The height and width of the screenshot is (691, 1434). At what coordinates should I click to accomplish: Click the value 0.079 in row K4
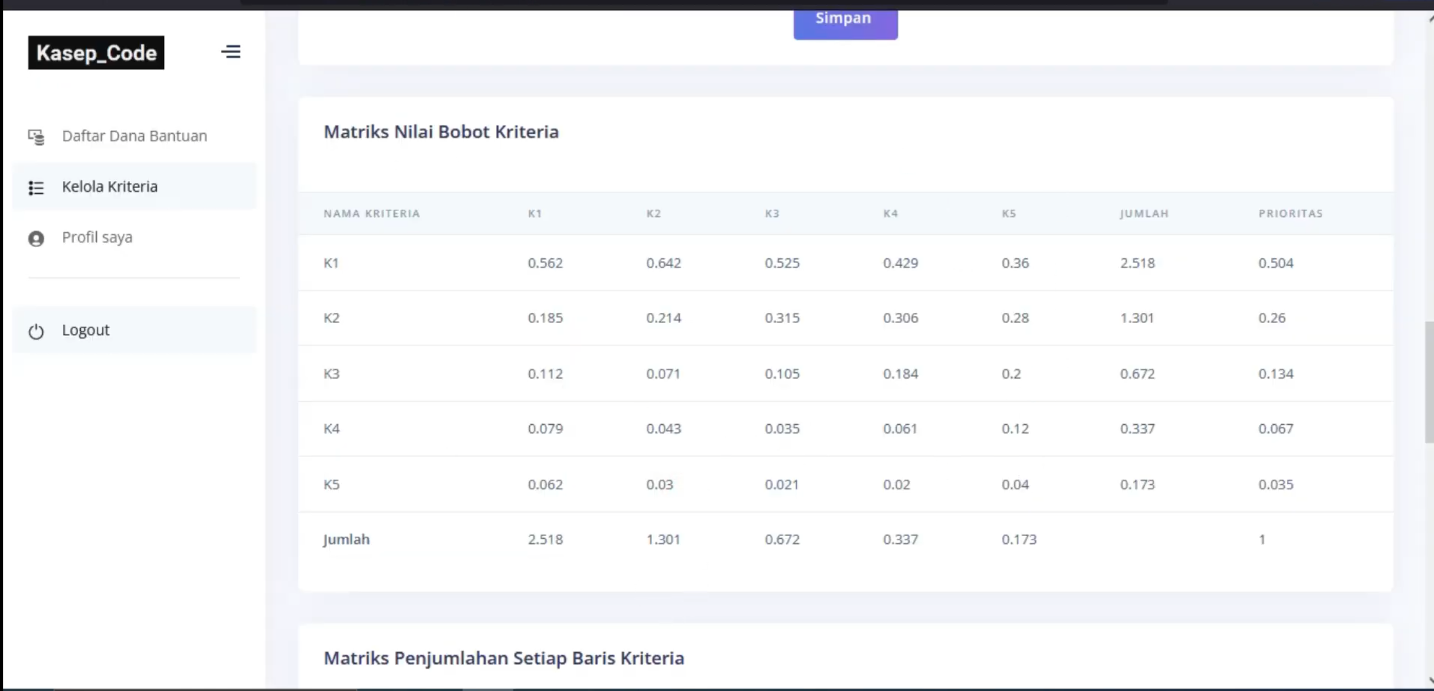click(x=545, y=429)
